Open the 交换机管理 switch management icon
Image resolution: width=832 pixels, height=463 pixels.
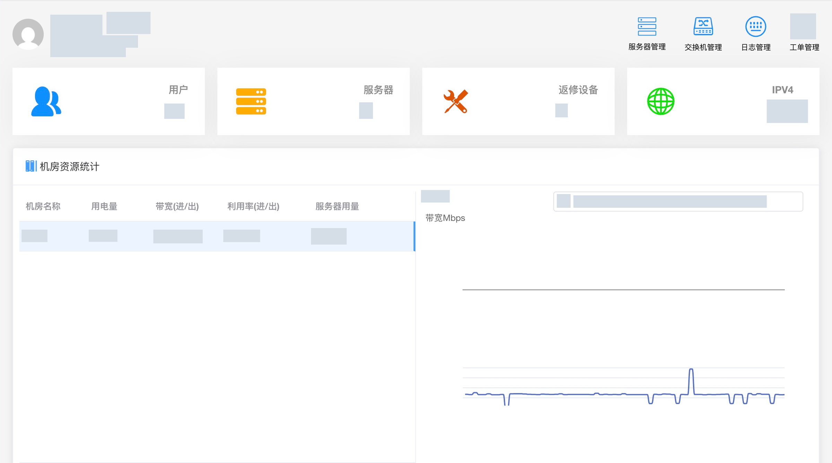tap(703, 27)
